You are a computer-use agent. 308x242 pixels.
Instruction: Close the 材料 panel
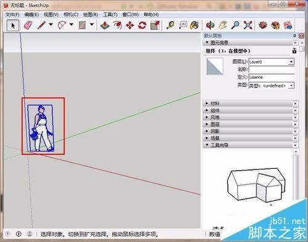[295, 103]
